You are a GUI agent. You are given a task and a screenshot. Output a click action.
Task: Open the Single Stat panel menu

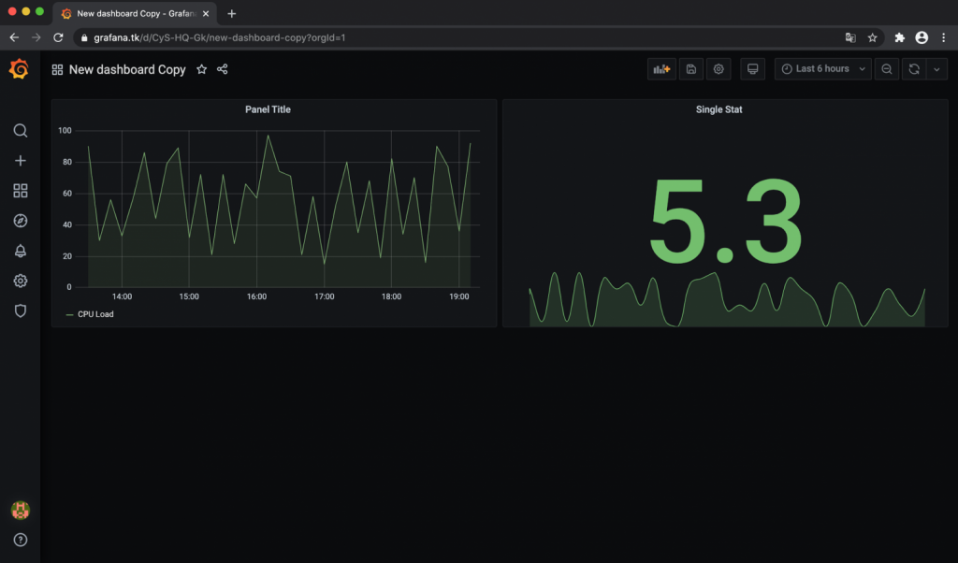pyautogui.click(x=718, y=109)
